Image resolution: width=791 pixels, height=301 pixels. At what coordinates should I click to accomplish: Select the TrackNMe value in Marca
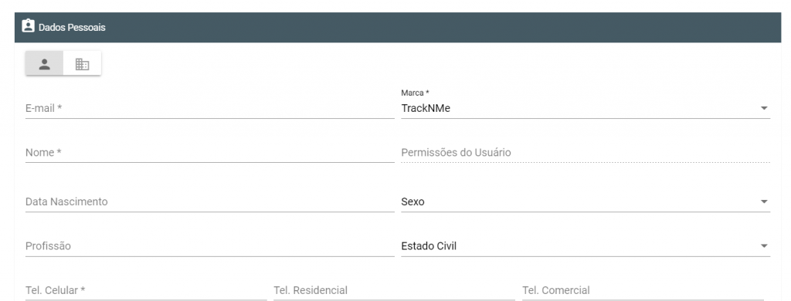click(x=426, y=108)
